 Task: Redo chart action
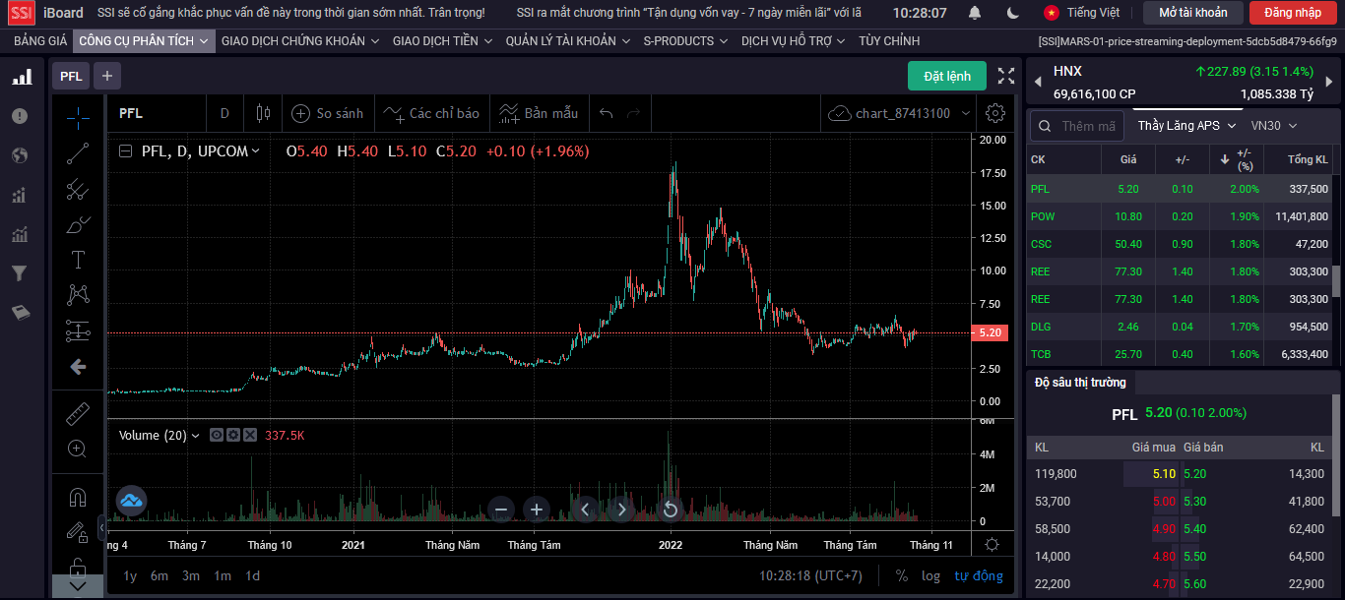pyautogui.click(x=634, y=113)
